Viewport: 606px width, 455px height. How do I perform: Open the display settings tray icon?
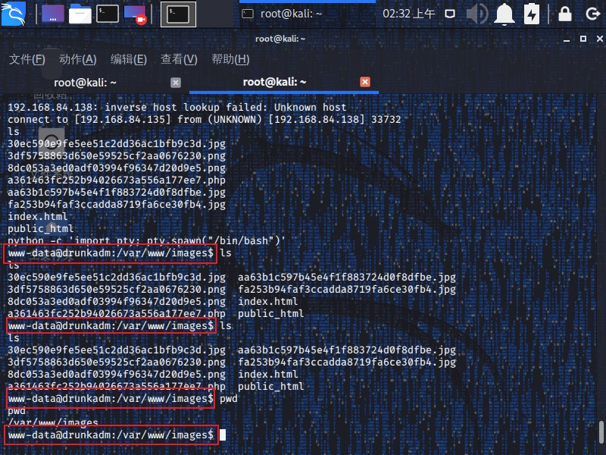pos(450,14)
